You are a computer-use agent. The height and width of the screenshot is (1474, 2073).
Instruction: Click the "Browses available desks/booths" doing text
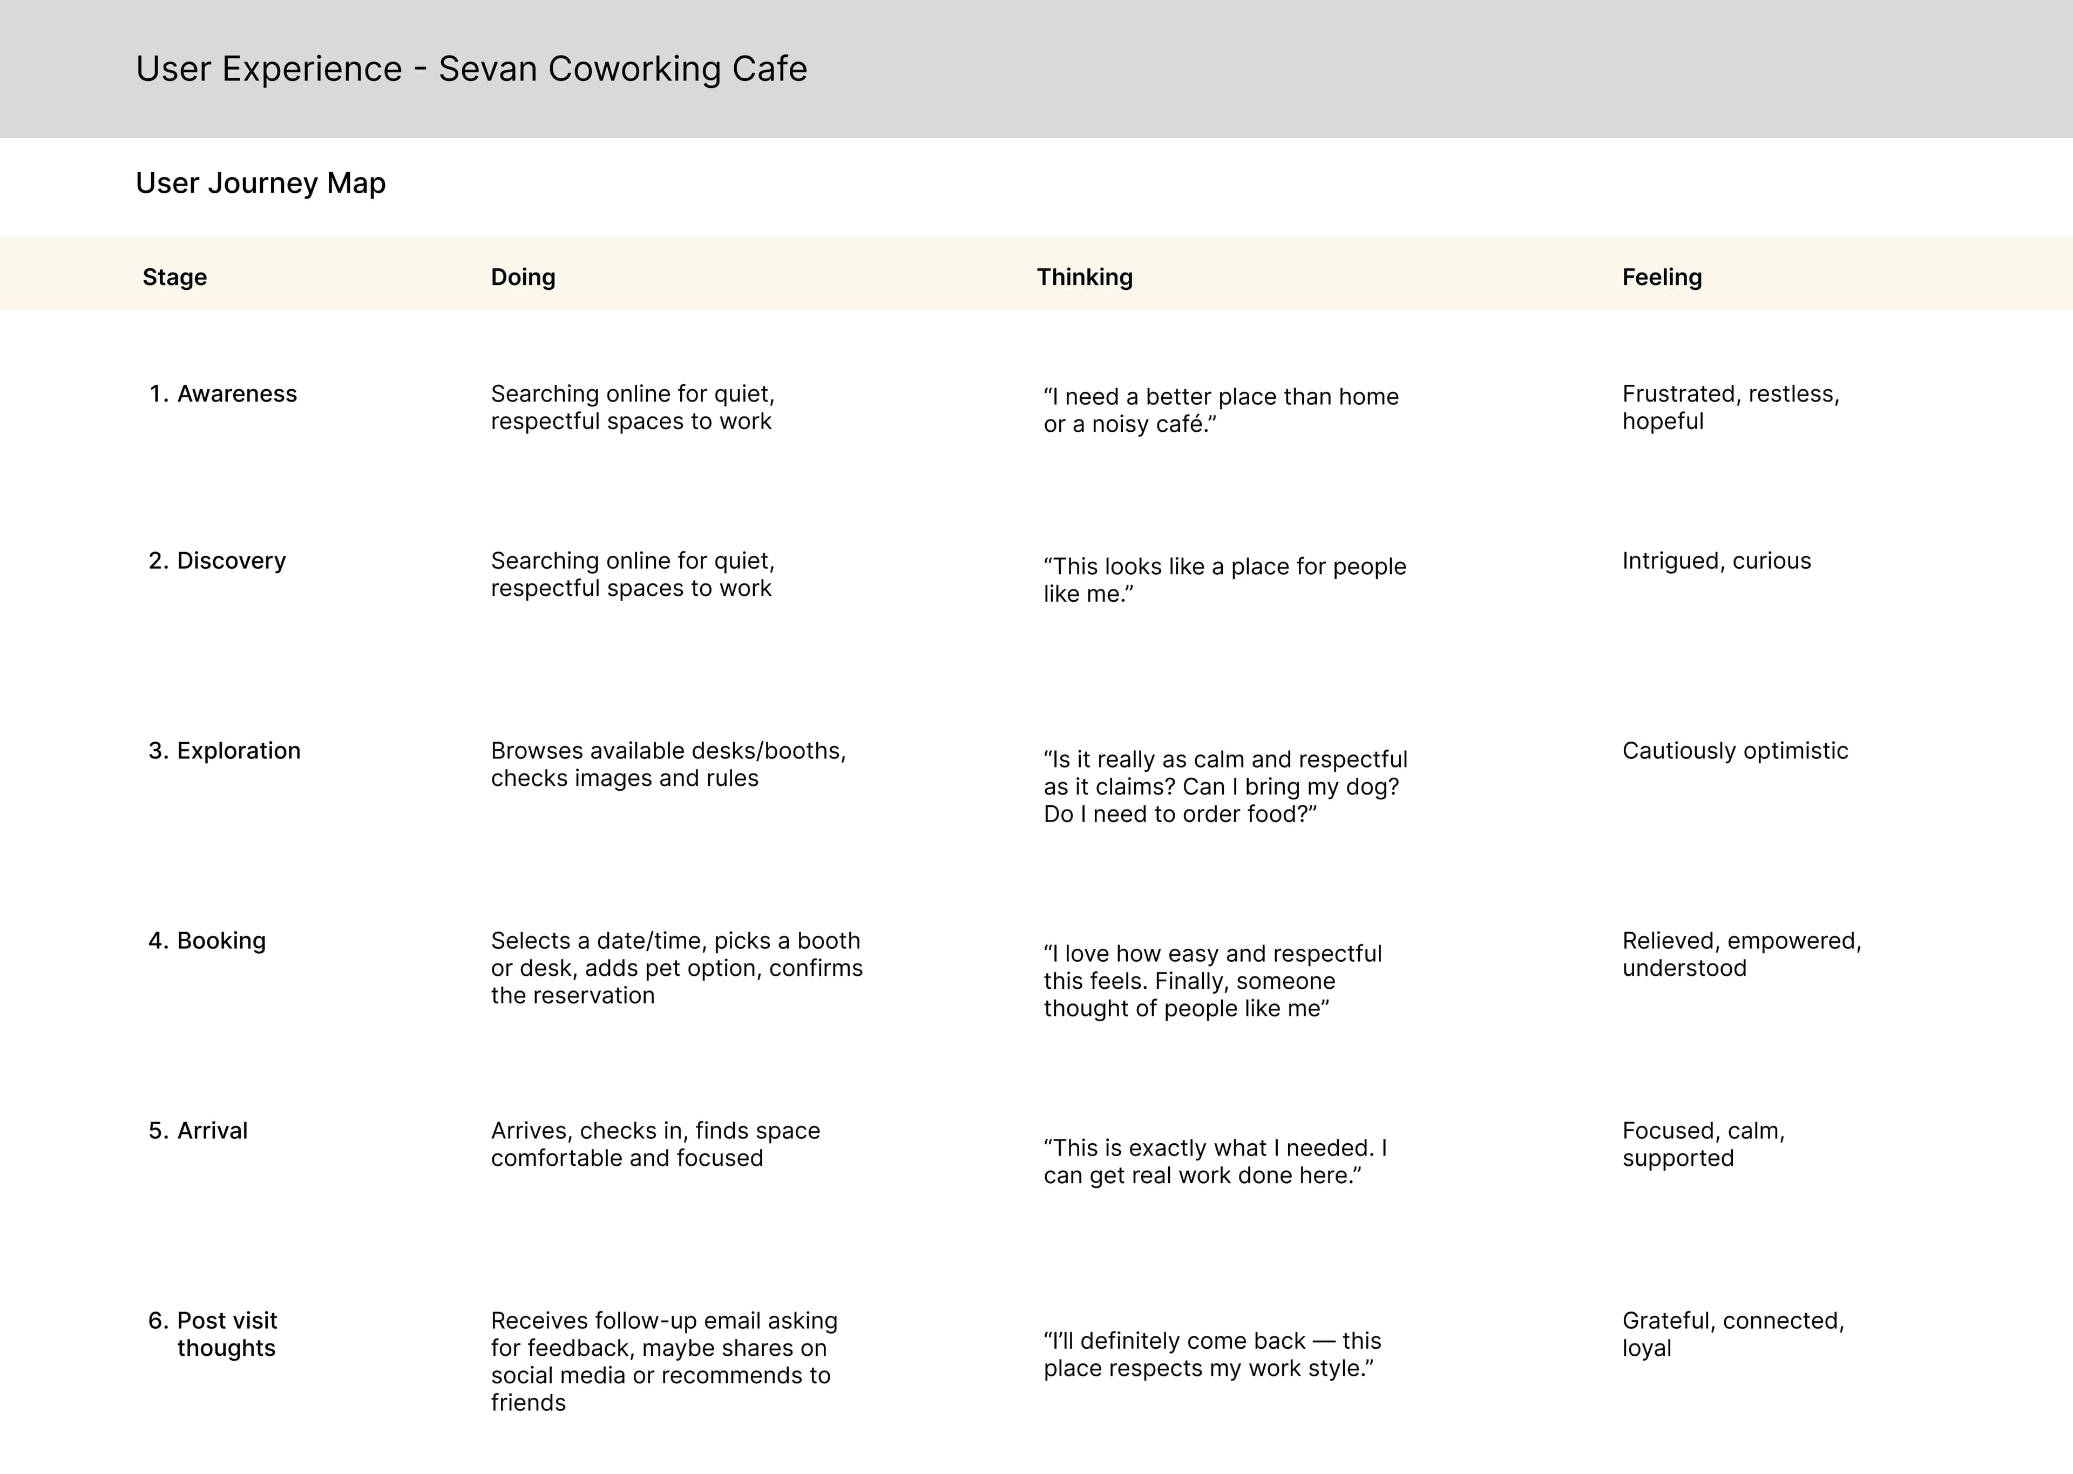(x=668, y=764)
